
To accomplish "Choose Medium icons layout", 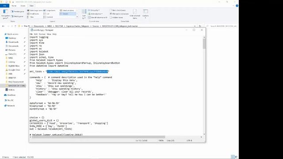I will point(67,11).
